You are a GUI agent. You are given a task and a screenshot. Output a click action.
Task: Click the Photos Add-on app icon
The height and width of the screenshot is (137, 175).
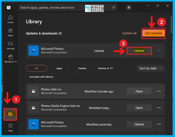point(33,91)
